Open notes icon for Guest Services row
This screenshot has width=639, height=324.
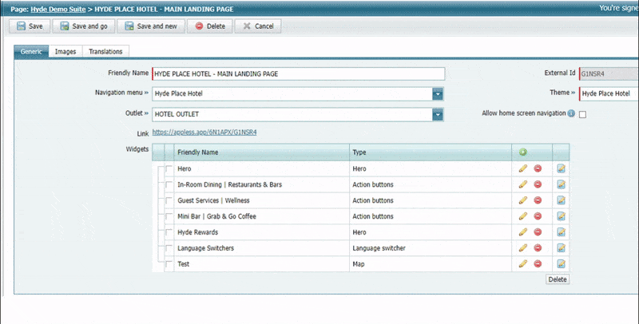coord(562,200)
